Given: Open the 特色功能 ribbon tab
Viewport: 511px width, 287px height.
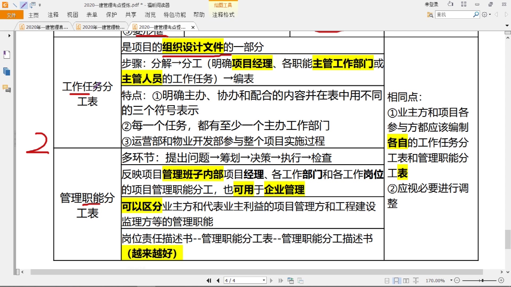Looking at the screenshot, I should pyautogui.click(x=175, y=15).
